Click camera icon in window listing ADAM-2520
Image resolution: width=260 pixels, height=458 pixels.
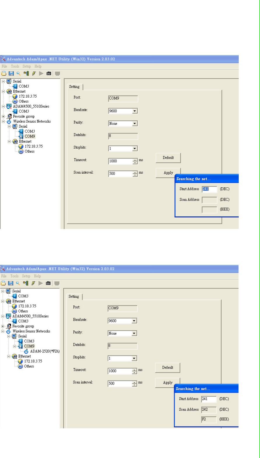(x=48, y=283)
